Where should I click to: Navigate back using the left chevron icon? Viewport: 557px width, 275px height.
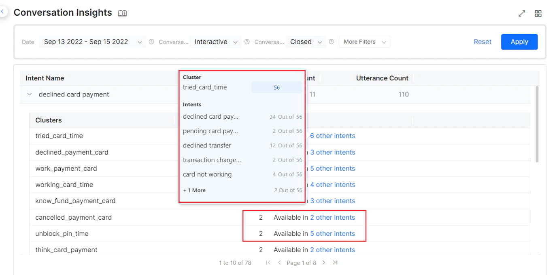[x=3, y=11]
